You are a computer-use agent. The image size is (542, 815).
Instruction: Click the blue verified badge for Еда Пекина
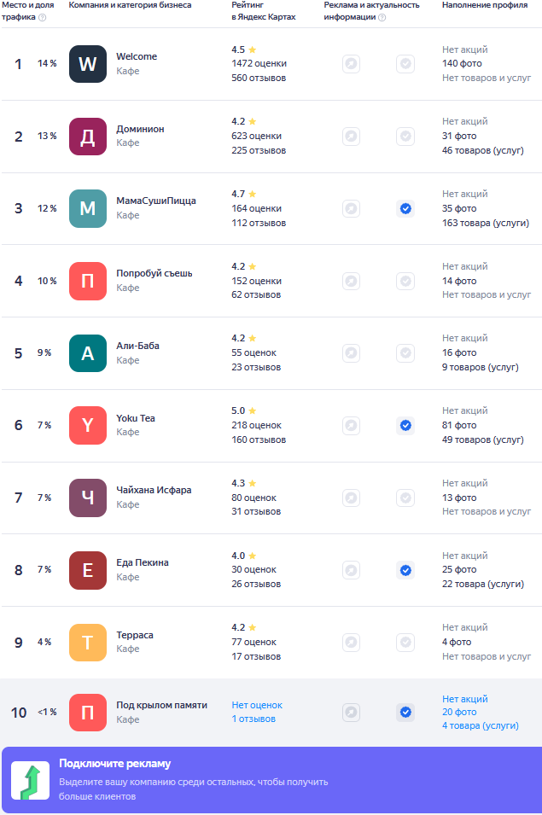405,570
